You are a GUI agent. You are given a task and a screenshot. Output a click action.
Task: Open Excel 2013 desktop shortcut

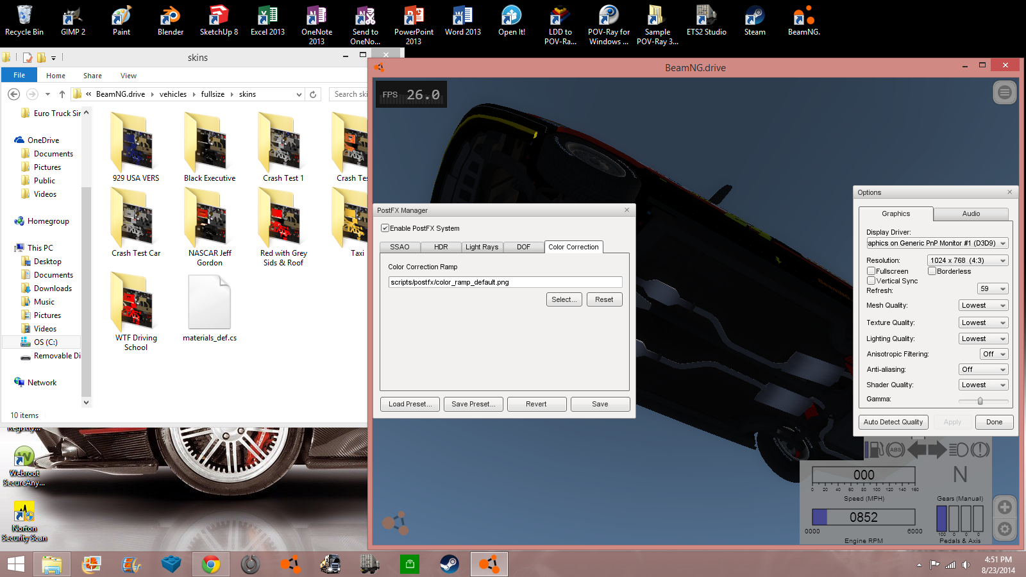click(267, 21)
